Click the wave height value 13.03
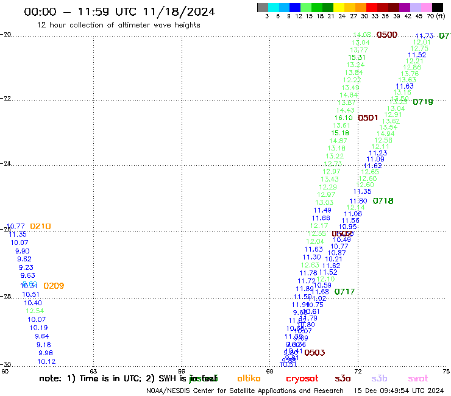Viewport: 451px width, 396px height. [x=324, y=202]
